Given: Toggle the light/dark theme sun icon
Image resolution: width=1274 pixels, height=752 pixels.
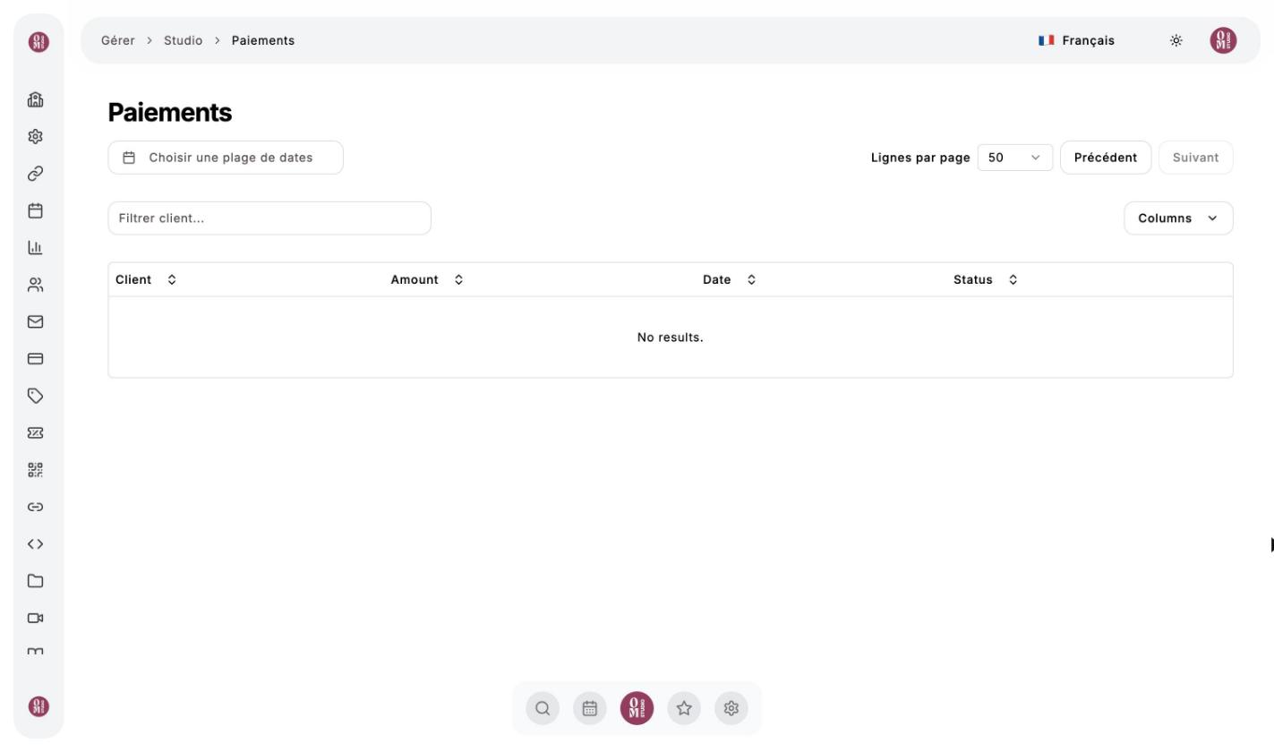Looking at the screenshot, I should click(x=1176, y=40).
